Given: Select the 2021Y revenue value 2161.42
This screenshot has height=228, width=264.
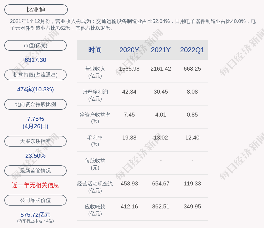Looking at the screenshot, I should point(161,69).
